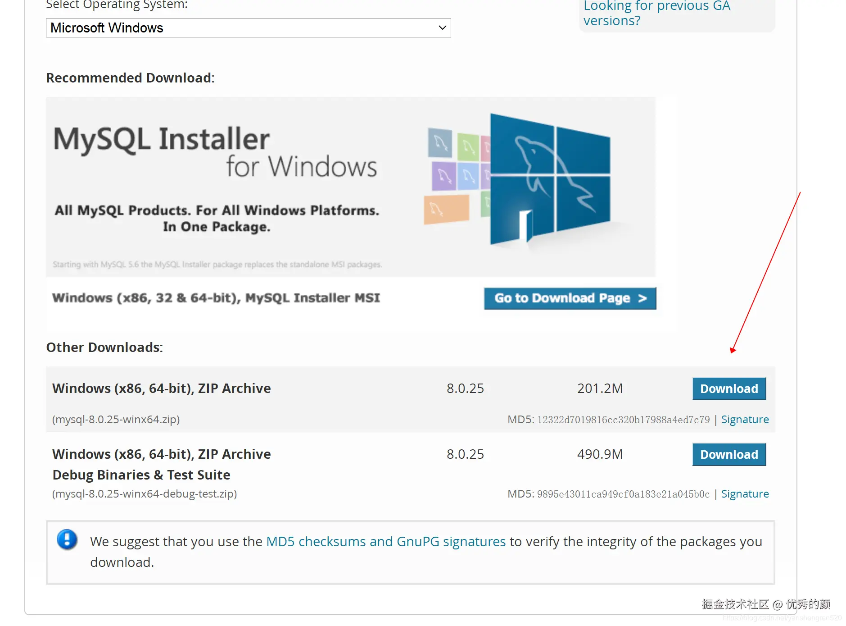Click the 490.9M file size value

600,454
